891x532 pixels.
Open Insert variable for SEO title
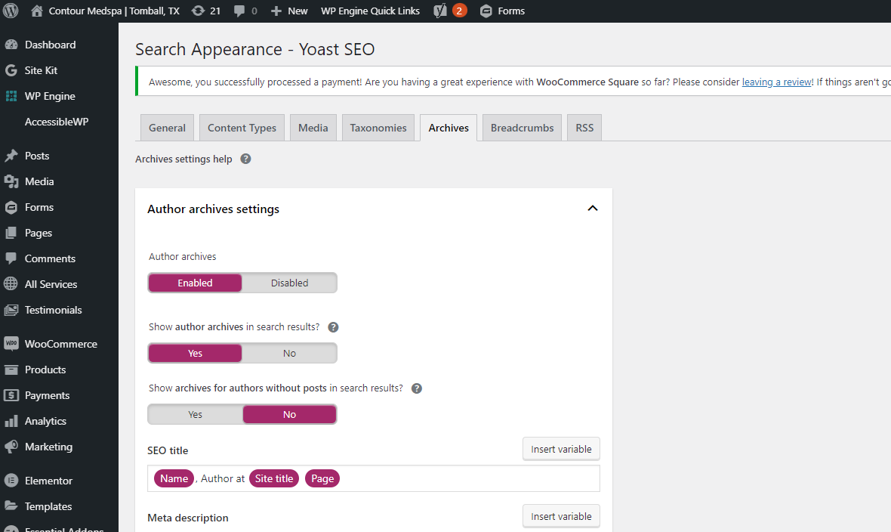click(561, 449)
